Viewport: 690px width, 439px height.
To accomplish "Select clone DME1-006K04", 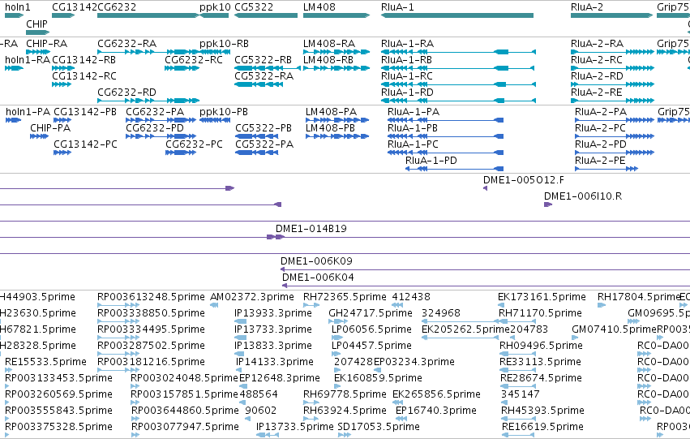I will tap(486, 286).
